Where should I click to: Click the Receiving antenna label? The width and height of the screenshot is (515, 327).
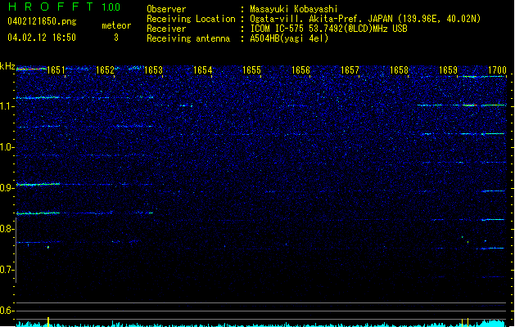pyautogui.click(x=188, y=38)
